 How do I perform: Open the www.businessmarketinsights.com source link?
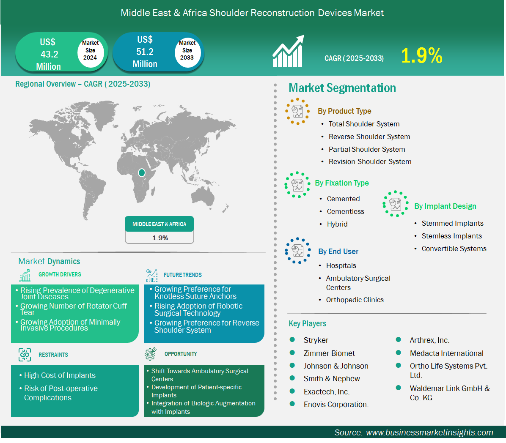point(429,432)
